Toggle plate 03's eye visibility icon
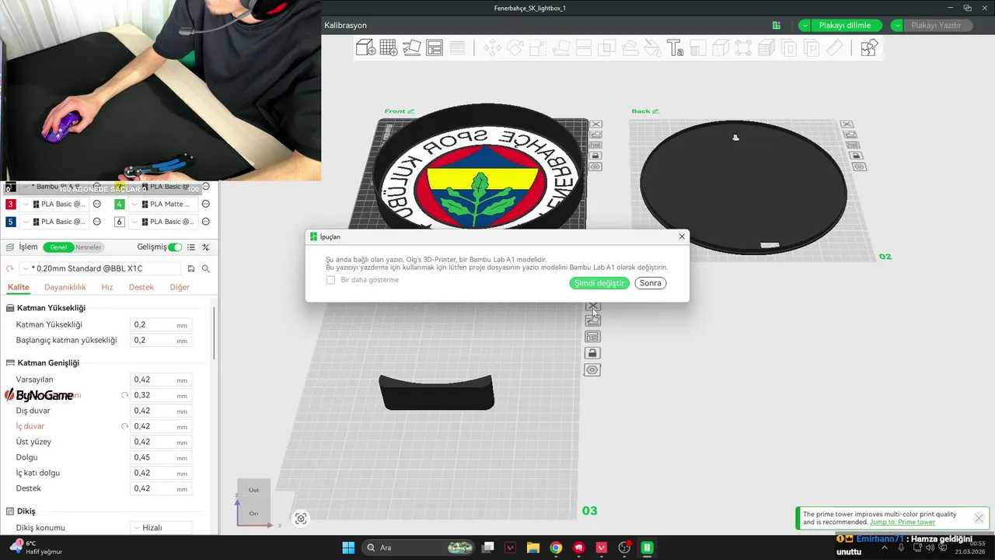 592,370
